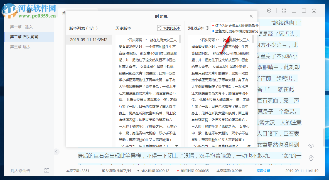The width and height of the screenshot is (329, 180).
Task: Close the 时光机 dialog
Action: [x=251, y=16]
